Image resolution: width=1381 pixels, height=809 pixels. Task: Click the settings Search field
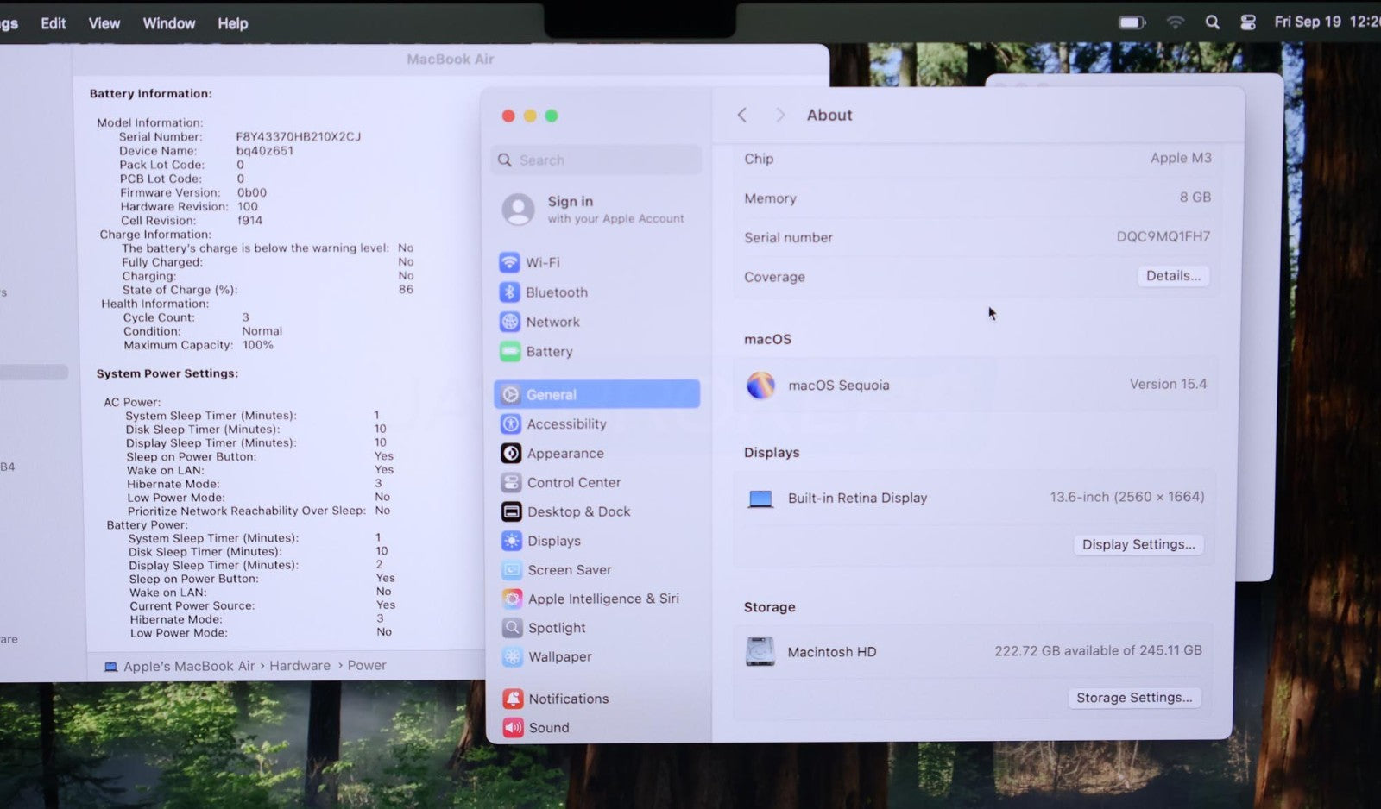(x=597, y=160)
